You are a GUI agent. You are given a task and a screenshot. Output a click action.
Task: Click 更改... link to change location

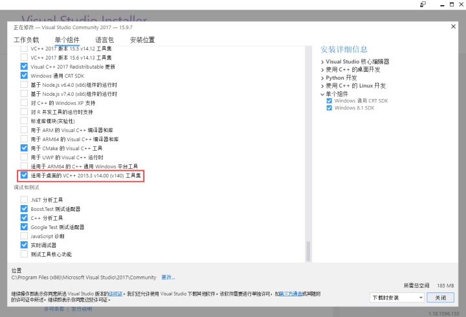pyautogui.click(x=168, y=277)
